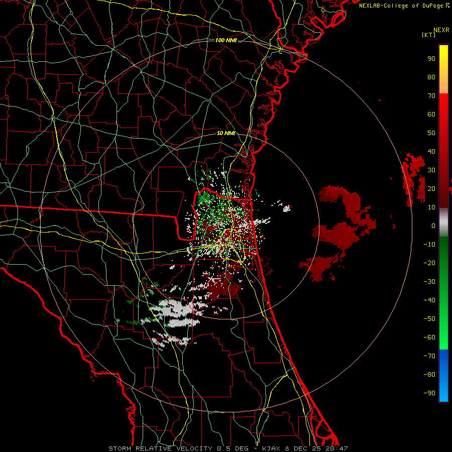Click the -70 value on the velocity scale
452x452 pixels.
[429, 356]
